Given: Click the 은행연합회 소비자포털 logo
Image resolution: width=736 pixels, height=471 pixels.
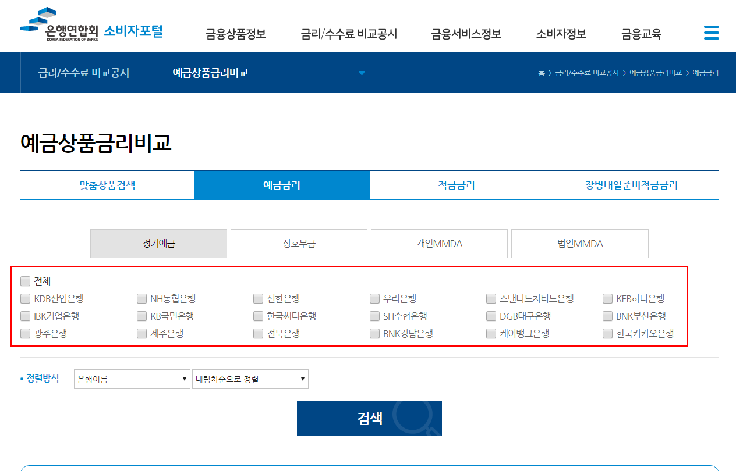Looking at the screenshot, I should pyautogui.click(x=91, y=25).
